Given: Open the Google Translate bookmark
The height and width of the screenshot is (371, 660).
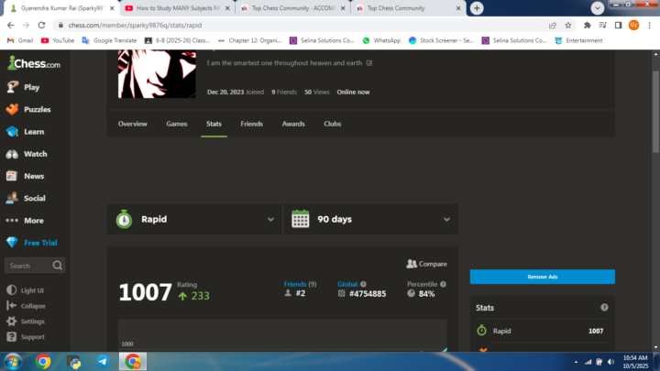Looking at the screenshot, I should [109, 40].
